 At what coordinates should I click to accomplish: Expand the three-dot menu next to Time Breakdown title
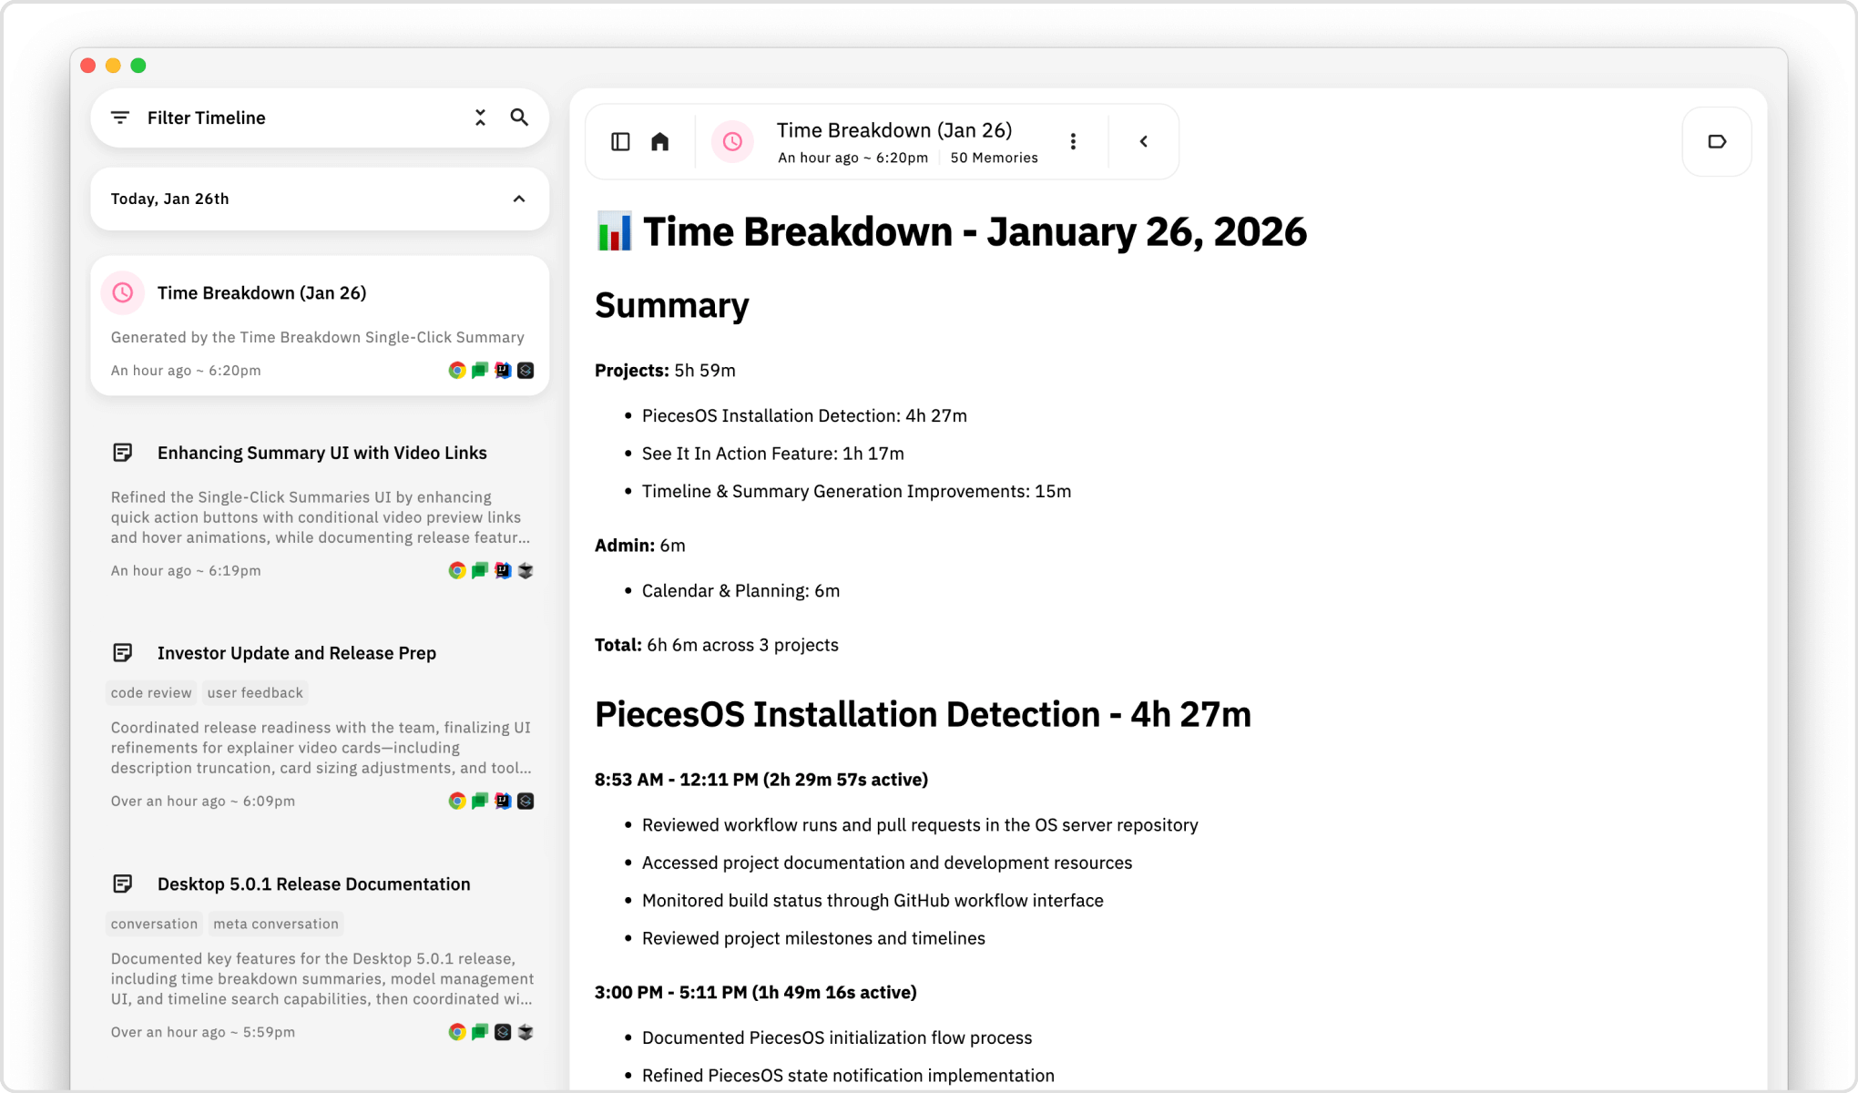click(x=1073, y=141)
